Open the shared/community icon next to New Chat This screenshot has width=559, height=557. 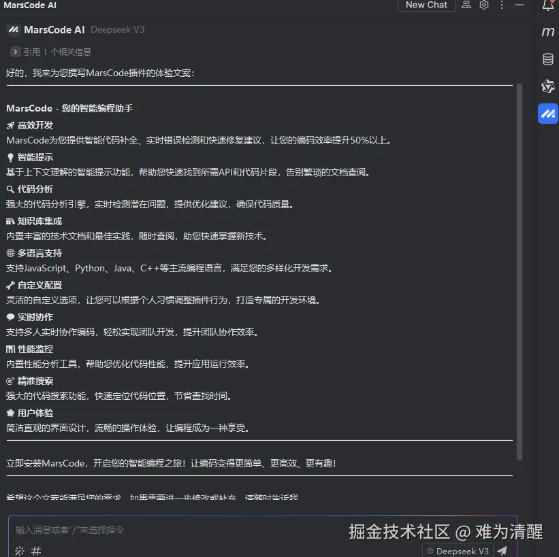point(466,6)
